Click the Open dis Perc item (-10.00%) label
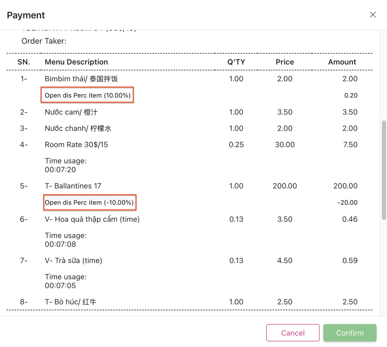Image resolution: width=387 pixels, height=347 pixels. click(89, 203)
